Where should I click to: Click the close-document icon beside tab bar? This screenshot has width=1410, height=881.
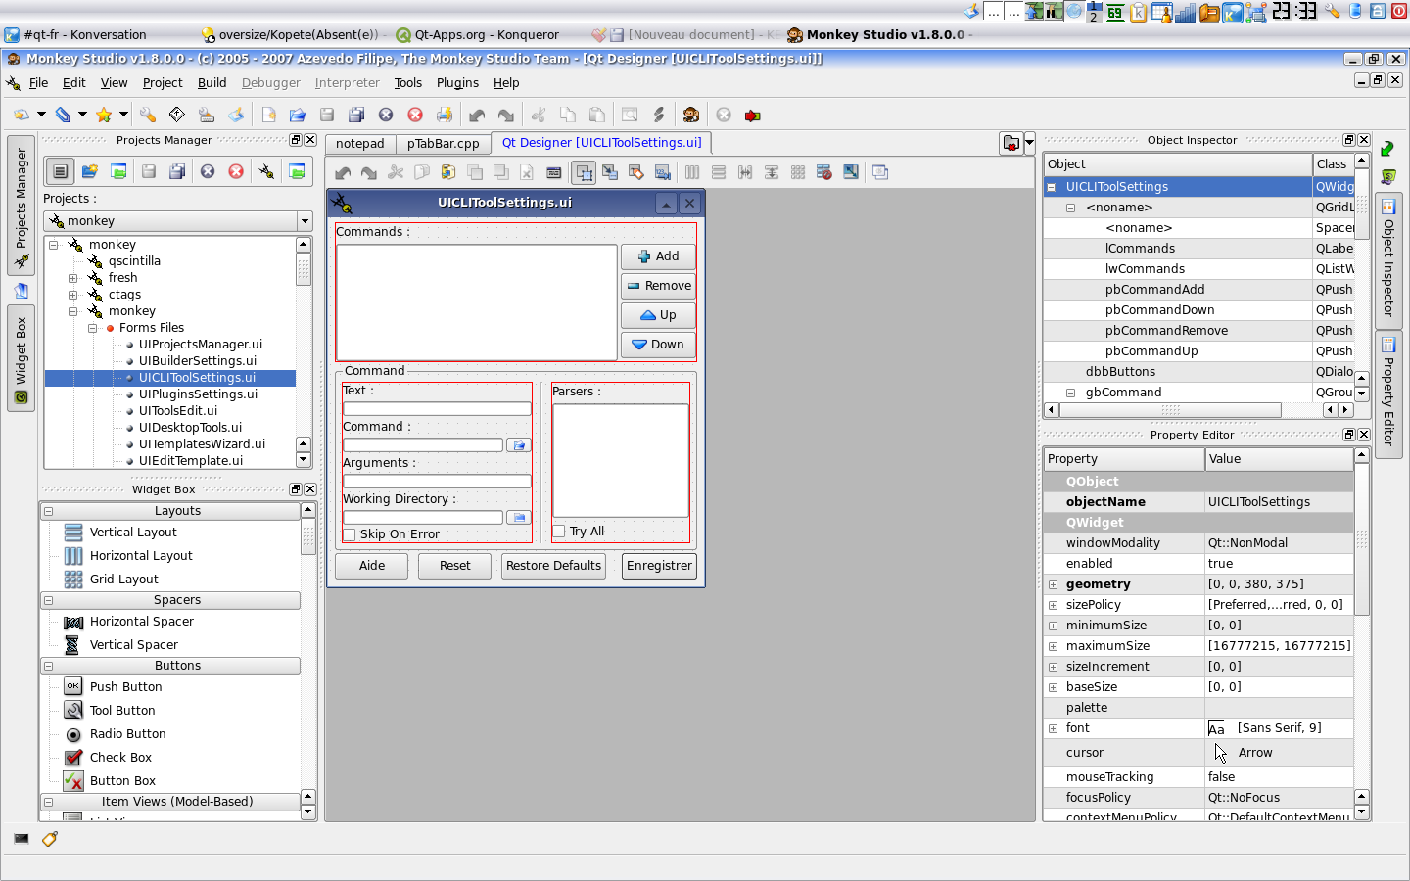pyautogui.click(x=1010, y=144)
